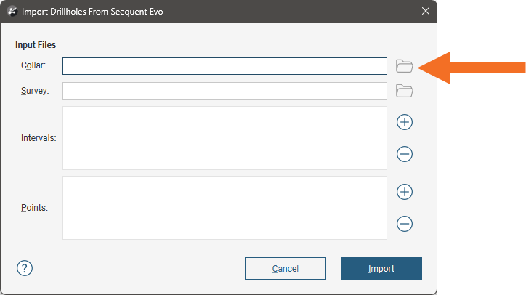Click the Input Files section heading
Image resolution: width=526 pixels, height=295 pixels.
tap(36, 45)
